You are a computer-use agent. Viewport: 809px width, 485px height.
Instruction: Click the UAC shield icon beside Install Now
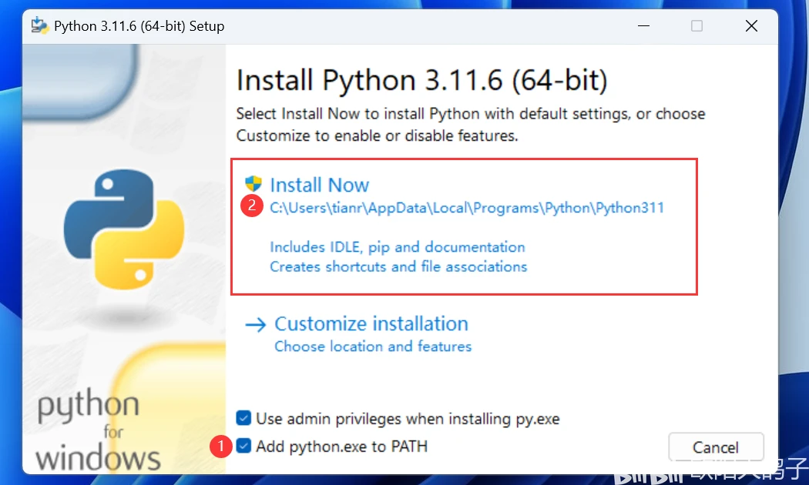point(253,183)
